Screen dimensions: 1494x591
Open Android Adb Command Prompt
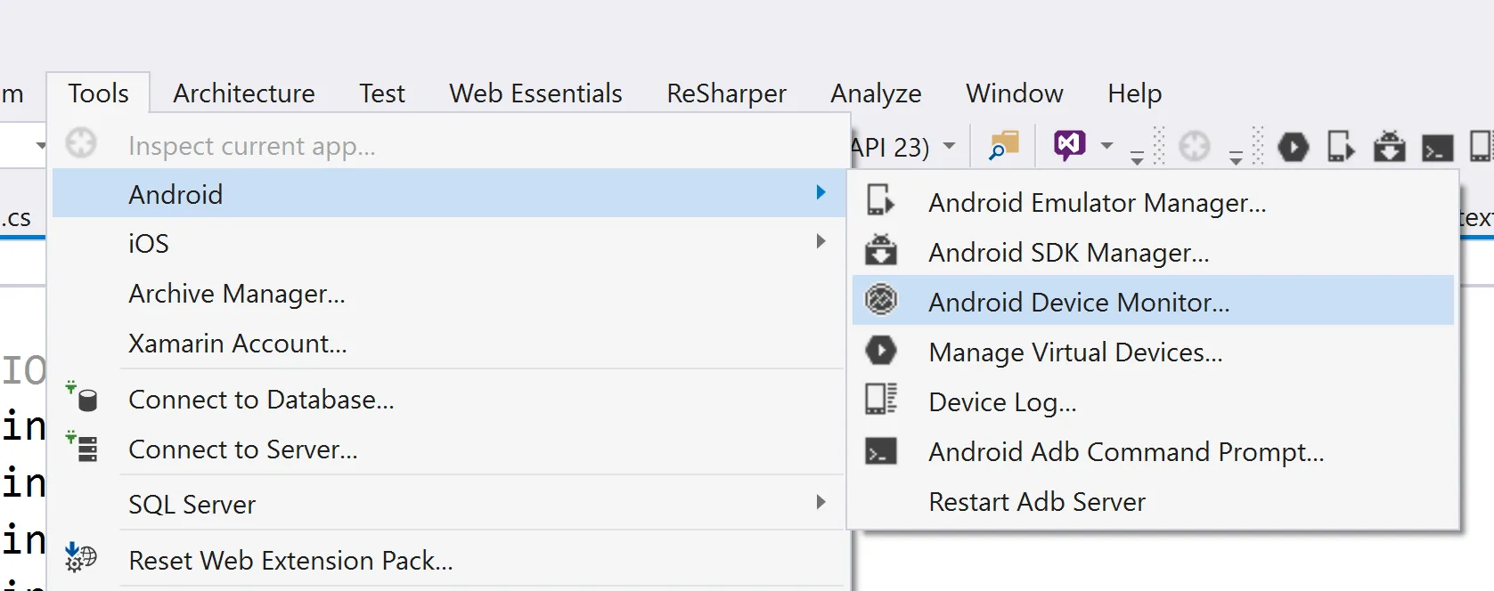coord(1153,451)
